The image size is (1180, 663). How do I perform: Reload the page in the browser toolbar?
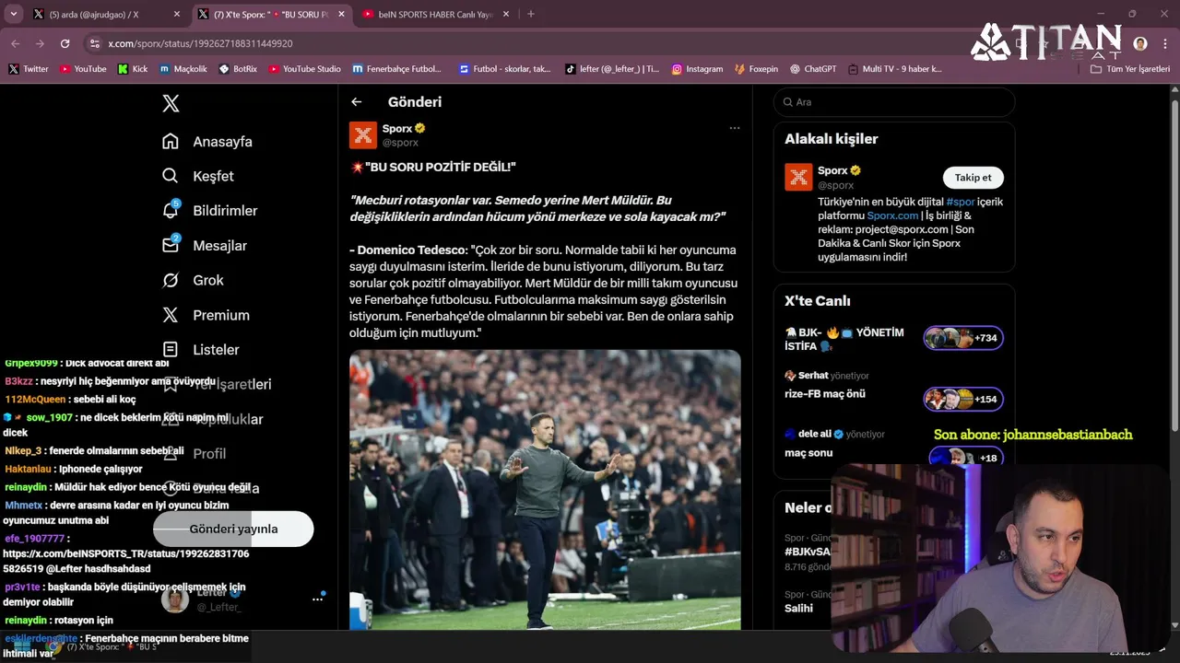[x=65, y=43]
